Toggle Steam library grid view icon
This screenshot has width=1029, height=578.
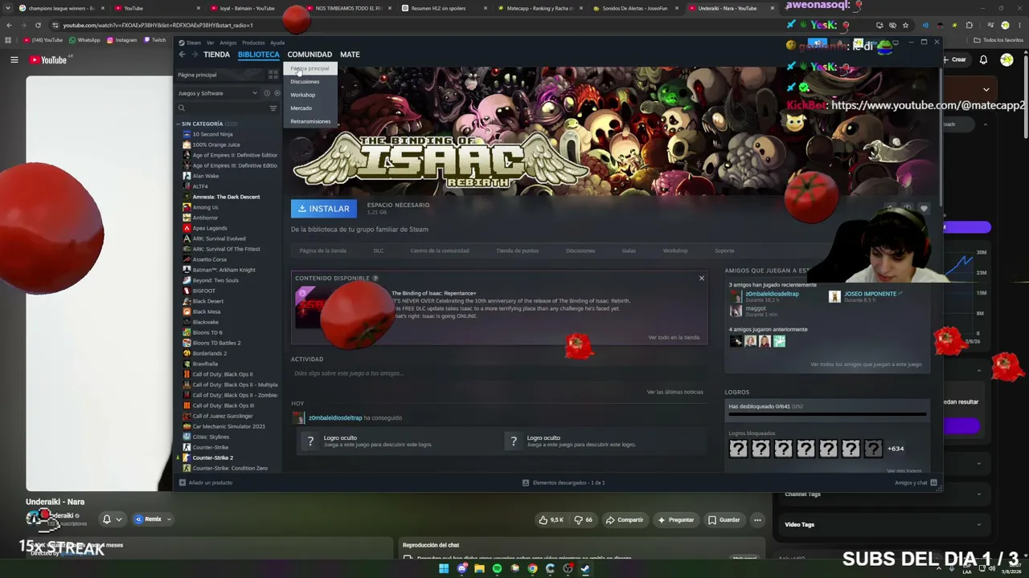tap(273, 75)
